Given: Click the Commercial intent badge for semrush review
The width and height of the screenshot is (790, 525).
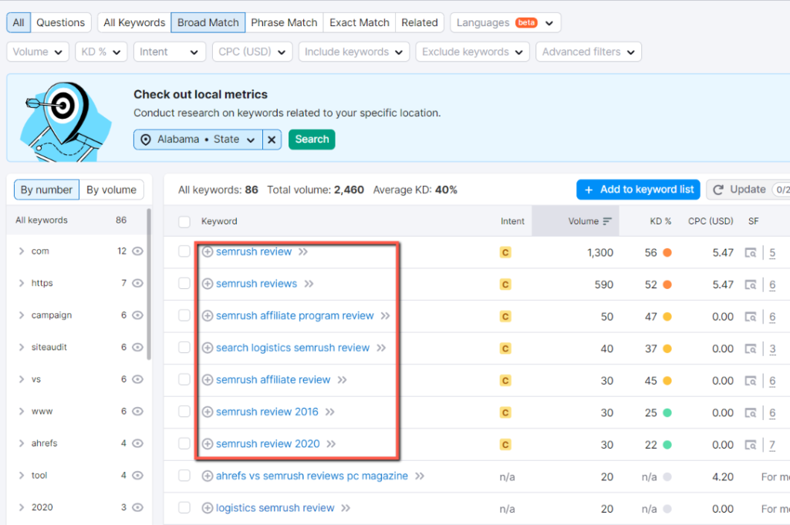Looking at the screenshot, I should [x=505, y=251].
